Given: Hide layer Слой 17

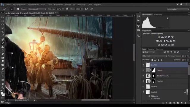Looking at the screenshot, I should [143, 70].
